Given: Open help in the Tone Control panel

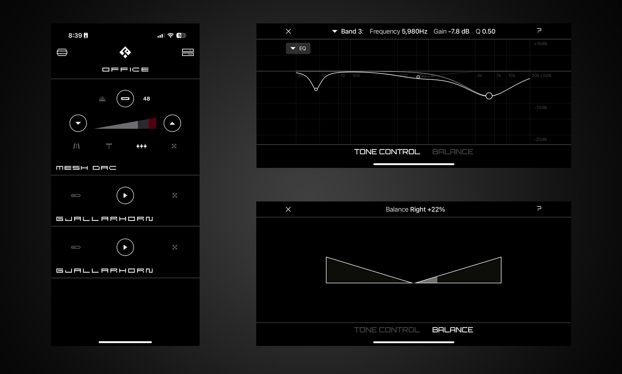Looking at the screenshot, I should [x=539, y=31].
